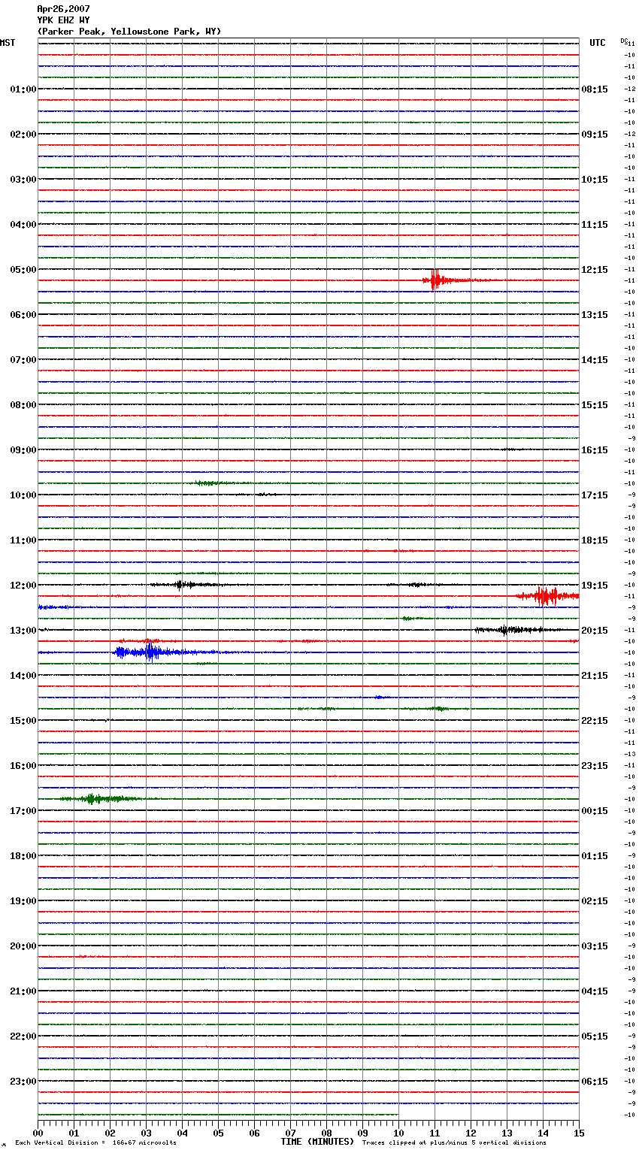Image resolution: width=639 pixels, height=1153 pixels.
Task: Click the 05 minute tick label
Action: [218, 1133]
